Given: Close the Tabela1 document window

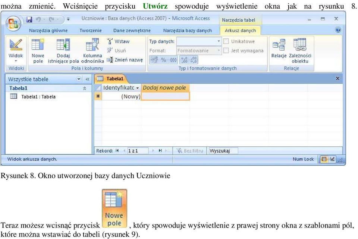Looking at the screenshot, I should [x=338, y=79].
